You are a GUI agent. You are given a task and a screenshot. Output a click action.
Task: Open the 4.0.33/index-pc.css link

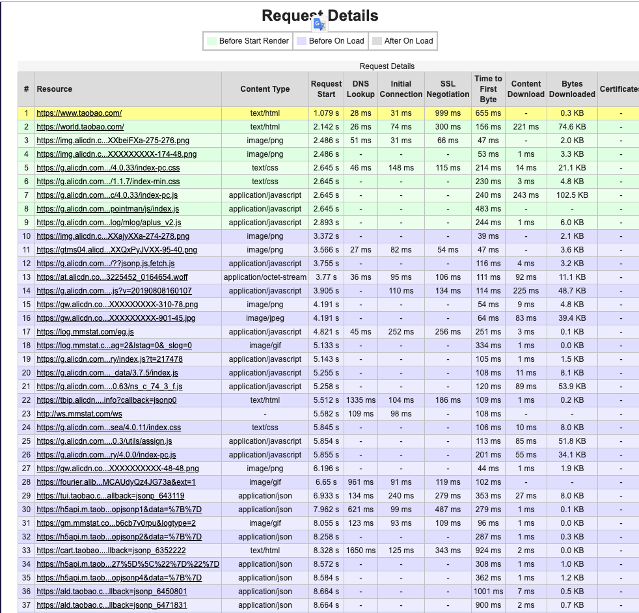click(108, 168)
